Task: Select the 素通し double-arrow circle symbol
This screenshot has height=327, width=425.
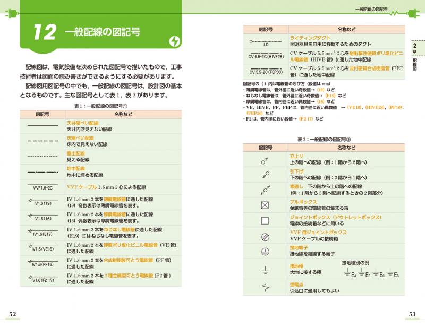Action: (x=265, y=190)
